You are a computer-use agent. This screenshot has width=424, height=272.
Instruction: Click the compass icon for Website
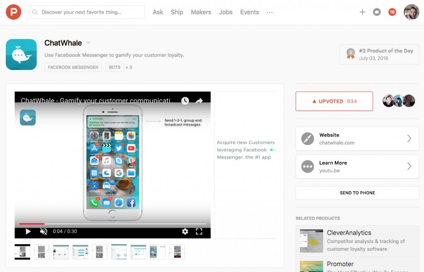(x=308, y=139)
